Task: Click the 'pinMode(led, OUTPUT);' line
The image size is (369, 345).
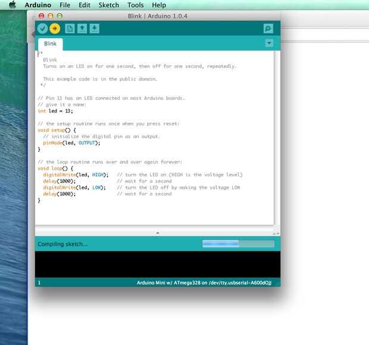Action: 71,143
